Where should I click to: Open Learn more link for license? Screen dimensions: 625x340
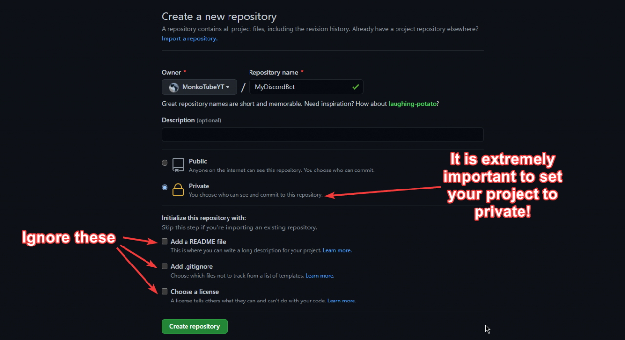[x=342, y=301]
